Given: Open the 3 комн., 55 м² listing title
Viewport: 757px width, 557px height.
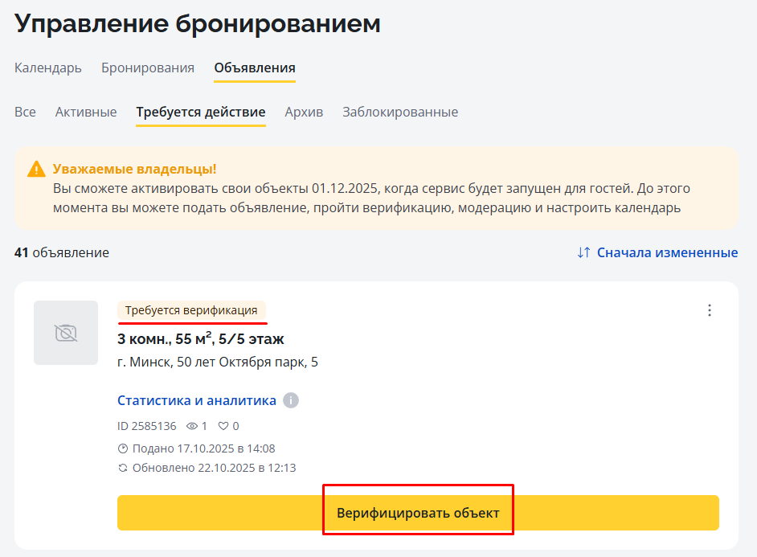Looking at the screenshot, I should 201,338.
